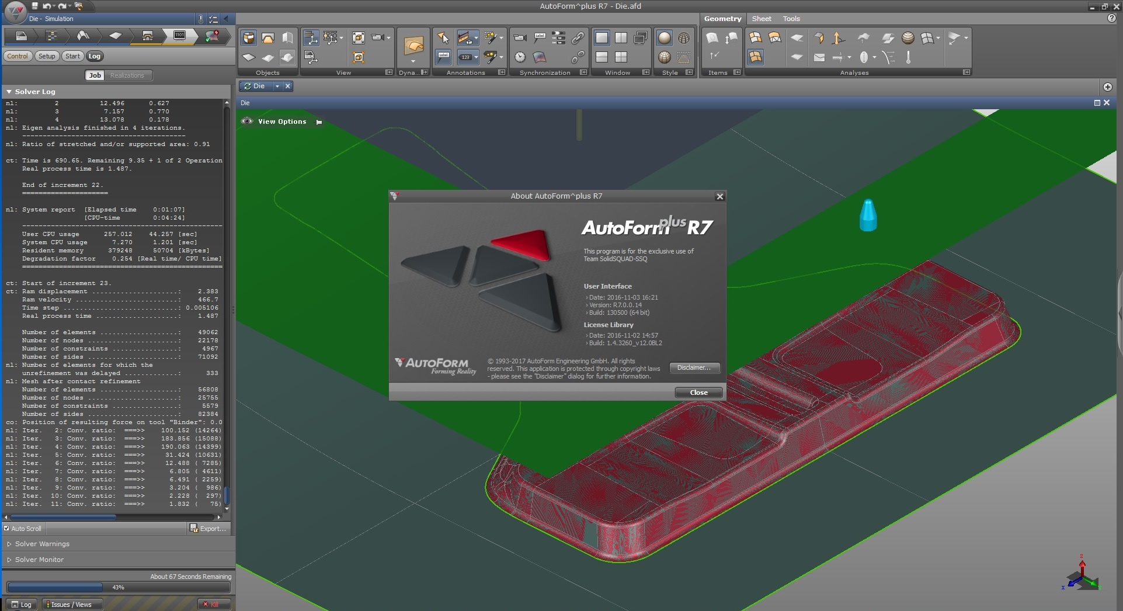Open the Sheet ribbon tab
The image size is (1123, 611).
[762, 19]
